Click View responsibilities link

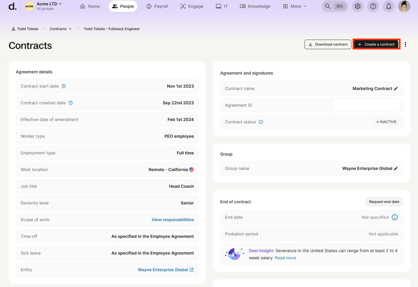(x=172, y=220)
